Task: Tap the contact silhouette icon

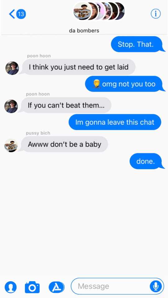Action: [11, 287]
